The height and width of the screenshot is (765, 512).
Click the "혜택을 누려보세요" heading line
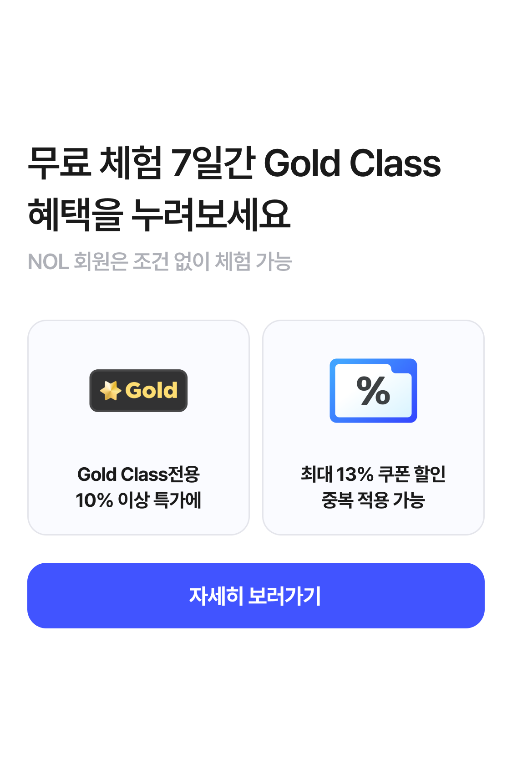(x=159, y=214)
